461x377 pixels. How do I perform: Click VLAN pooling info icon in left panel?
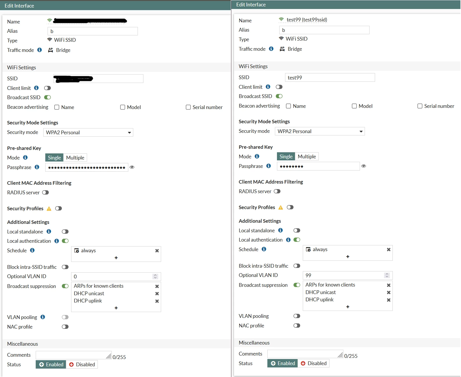tap(43, 317)
